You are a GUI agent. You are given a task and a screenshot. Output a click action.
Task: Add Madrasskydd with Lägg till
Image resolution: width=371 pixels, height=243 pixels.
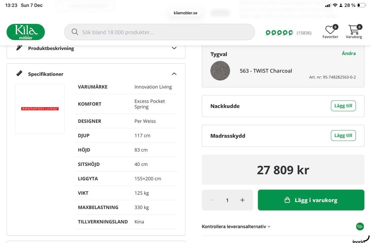pos(343,135)
